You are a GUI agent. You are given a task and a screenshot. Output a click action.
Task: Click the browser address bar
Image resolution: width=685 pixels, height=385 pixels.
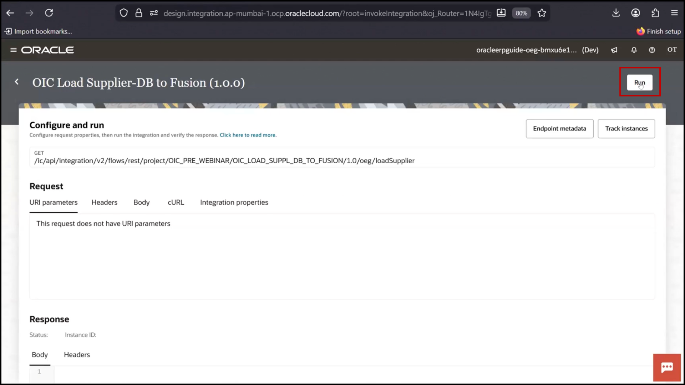[x=321, y=14]
